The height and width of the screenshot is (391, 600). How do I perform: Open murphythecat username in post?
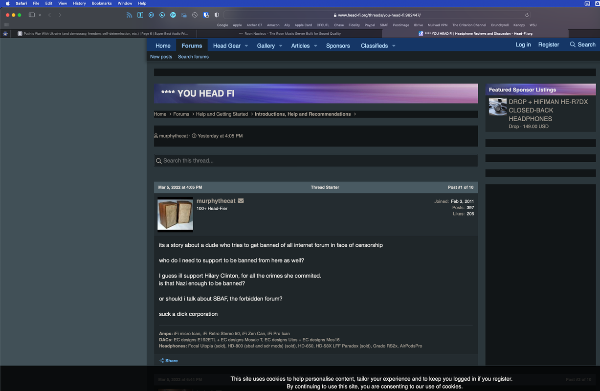[216, 201]
